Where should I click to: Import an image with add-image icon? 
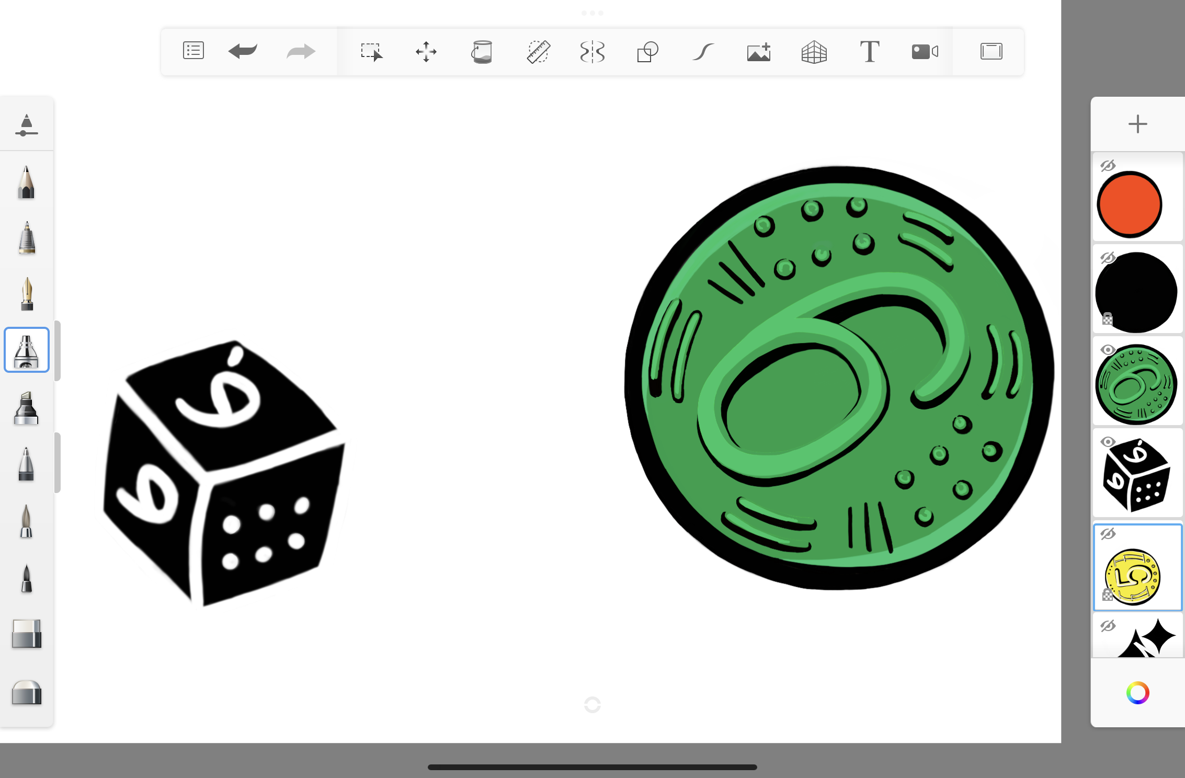tap(759, 52)
